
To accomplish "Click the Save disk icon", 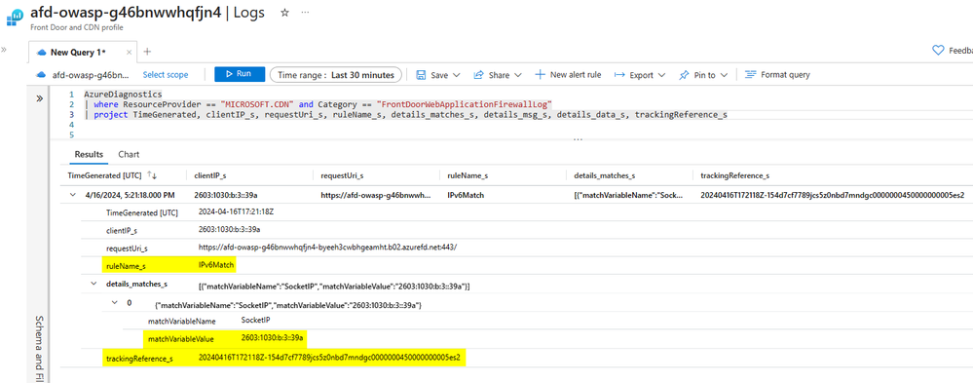I will 421,74.
